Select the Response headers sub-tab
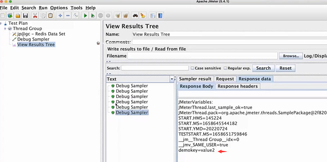This screenshot has width=327, height=162. tap(237, 86)
